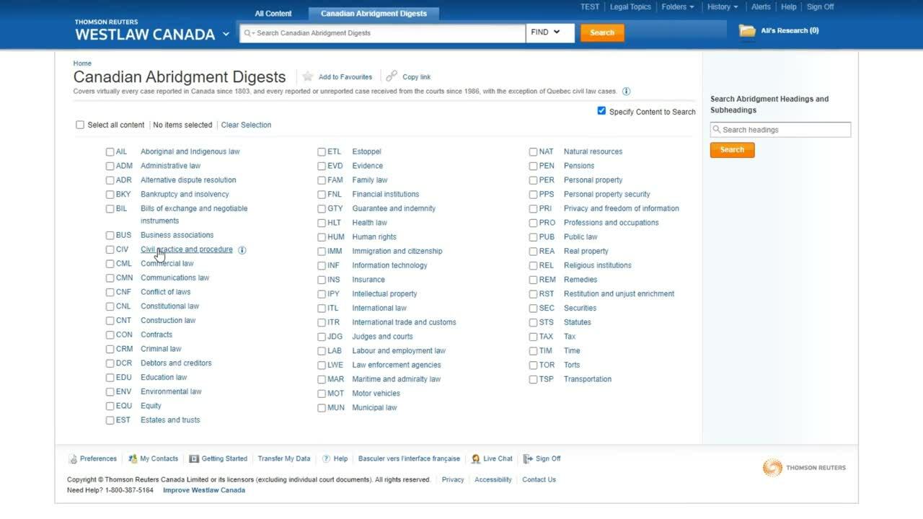Open the Contact Us footer link
Viewport: 923px width, 519px height.
[539, 479]
